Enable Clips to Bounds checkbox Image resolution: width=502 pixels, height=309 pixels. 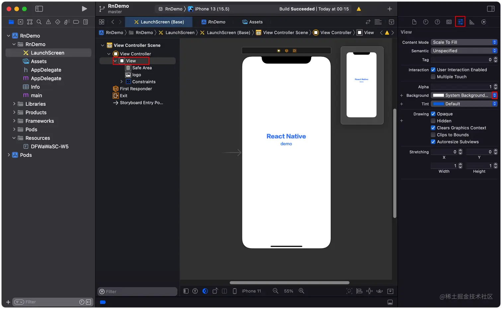tap(433, 135)
